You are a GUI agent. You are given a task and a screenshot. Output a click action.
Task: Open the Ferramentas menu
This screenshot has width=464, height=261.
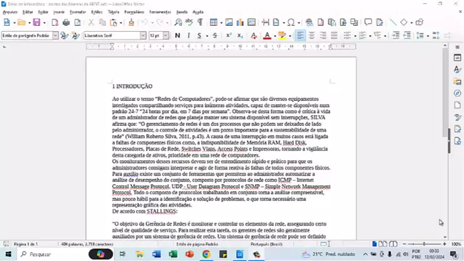click(x=160, y=12)
